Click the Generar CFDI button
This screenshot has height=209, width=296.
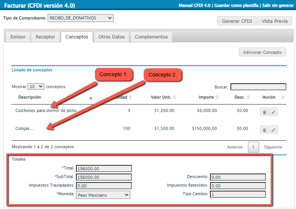pyautogui.click(x=236, y=21)
